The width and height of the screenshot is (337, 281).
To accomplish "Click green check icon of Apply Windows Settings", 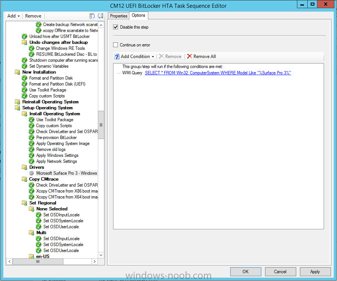I will [x=32, y=155].
